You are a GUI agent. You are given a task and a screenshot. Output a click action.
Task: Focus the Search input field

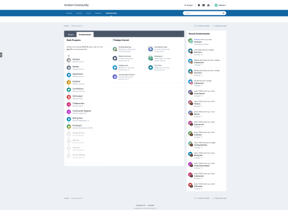point(203,13)
